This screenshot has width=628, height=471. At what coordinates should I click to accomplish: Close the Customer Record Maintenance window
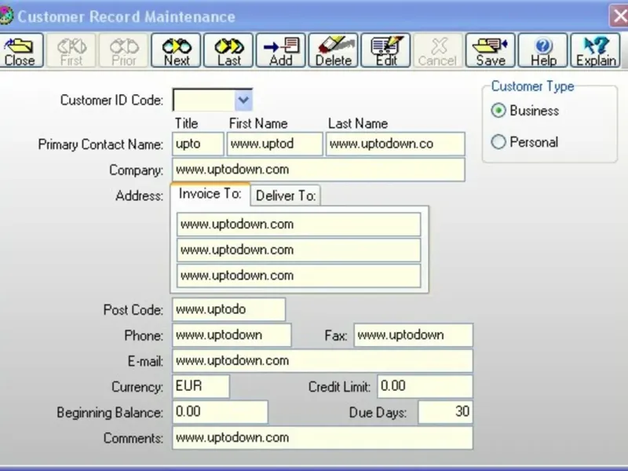pos(619,16)
